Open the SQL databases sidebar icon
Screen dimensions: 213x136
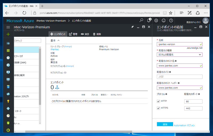8,87
